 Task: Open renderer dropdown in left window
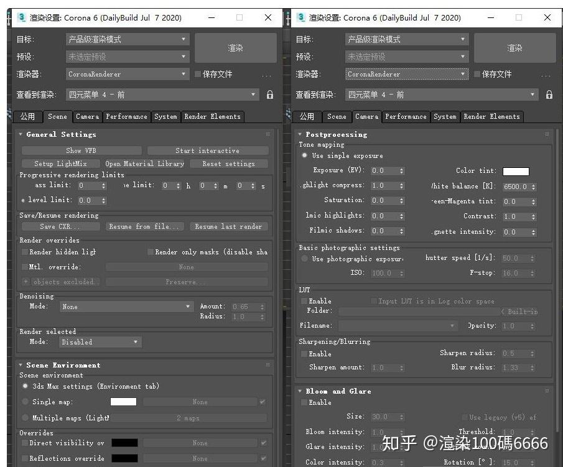[128, 74]
